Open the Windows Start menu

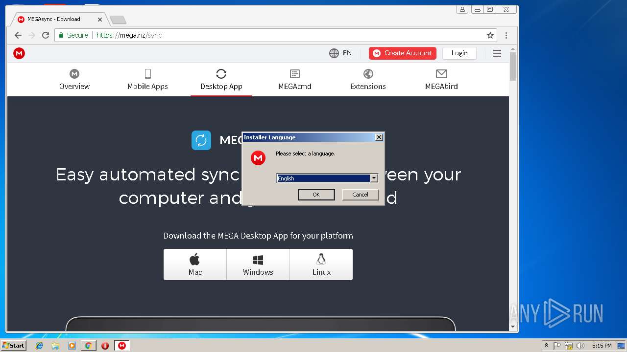coord(14,345)
